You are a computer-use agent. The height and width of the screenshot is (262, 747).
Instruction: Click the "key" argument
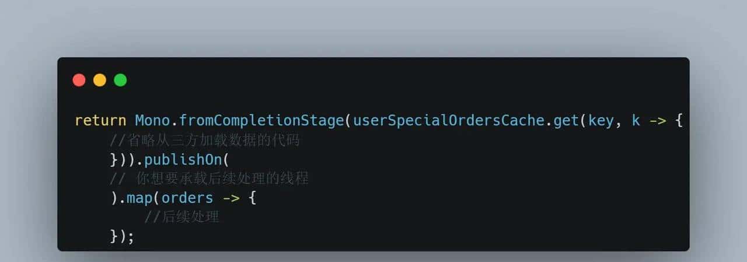tap(601, 121)
